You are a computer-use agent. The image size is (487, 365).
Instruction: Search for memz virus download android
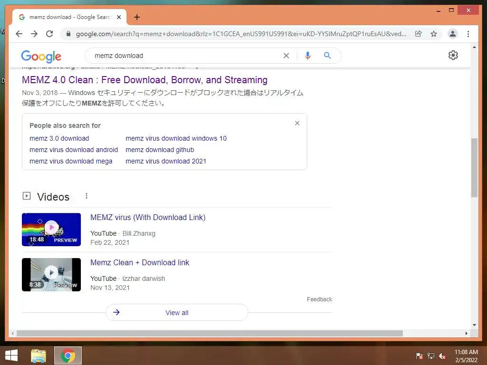click(74, 150)
